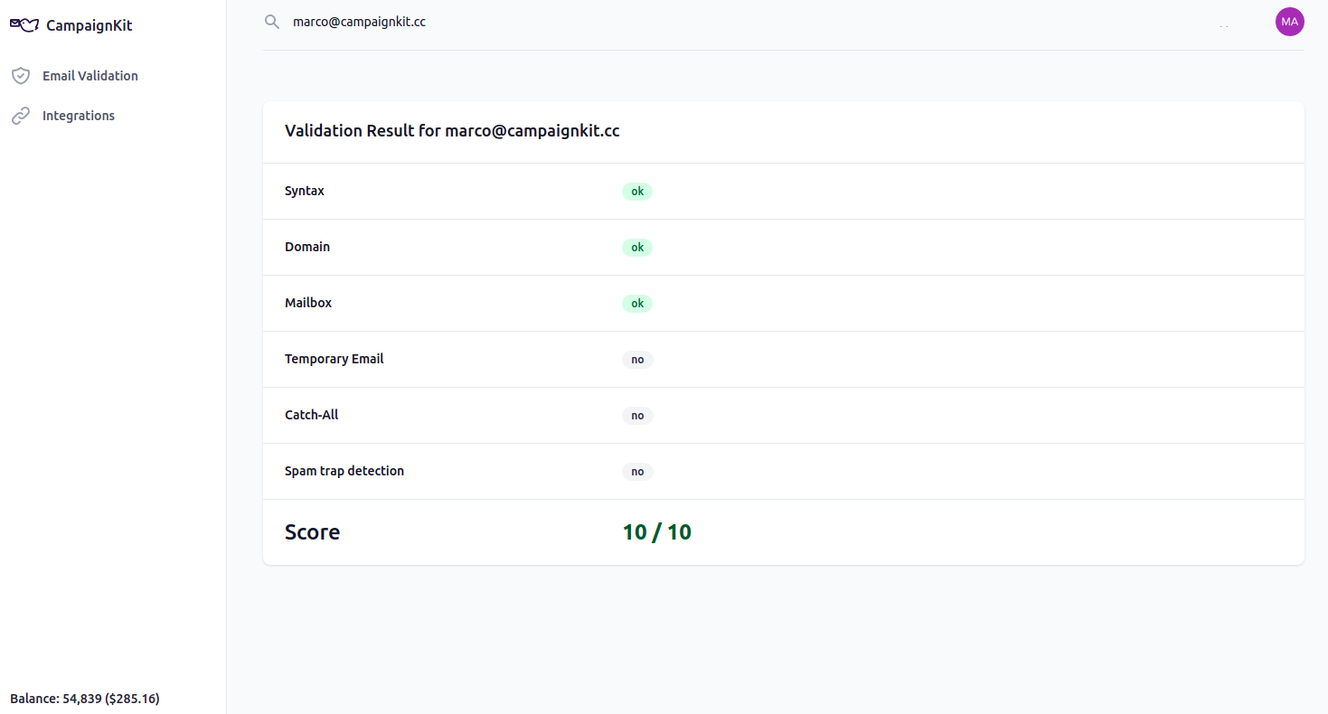Click the ok badge for Domain

tap(637, 248)
